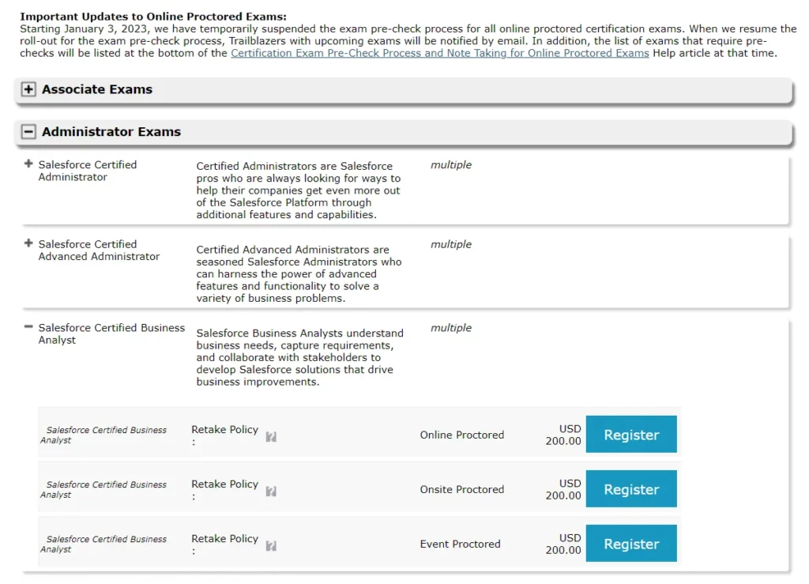Click the Certified Advanced Administrators description paragraph
809x584 pixels.
[x=299, y=274]
